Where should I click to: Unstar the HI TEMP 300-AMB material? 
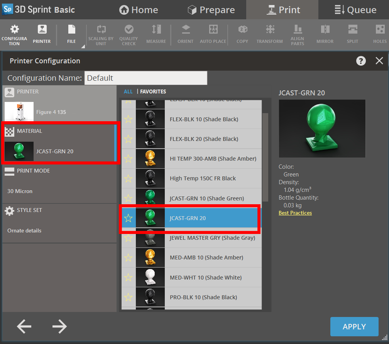click(x=129, y=159)
